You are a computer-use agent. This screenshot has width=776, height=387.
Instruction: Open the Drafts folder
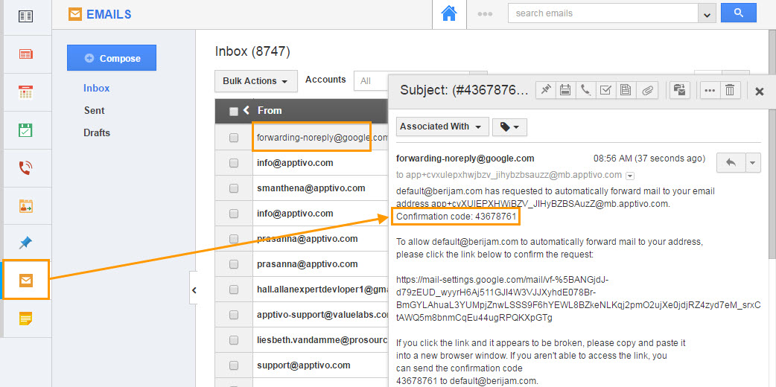tap(97, 132)
